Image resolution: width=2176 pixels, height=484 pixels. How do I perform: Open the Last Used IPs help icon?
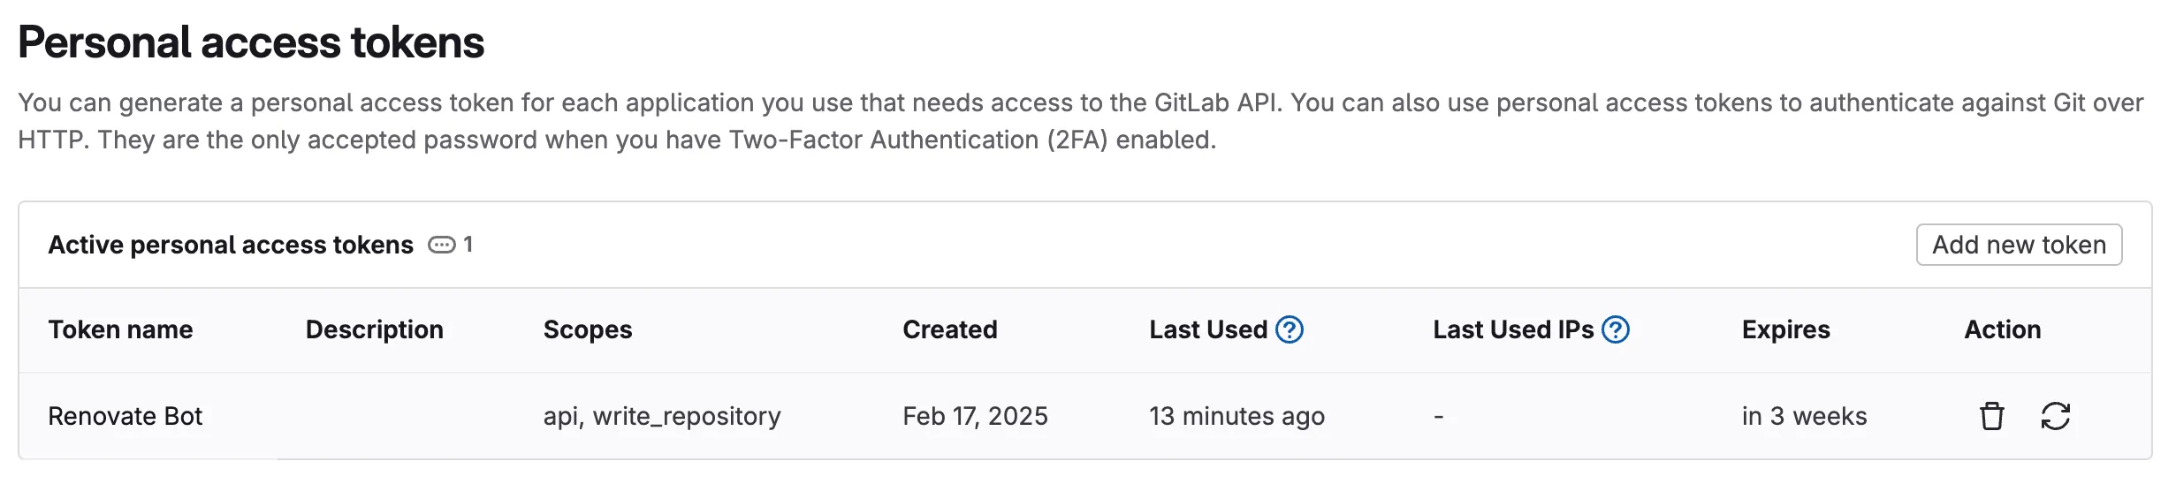1616,329
